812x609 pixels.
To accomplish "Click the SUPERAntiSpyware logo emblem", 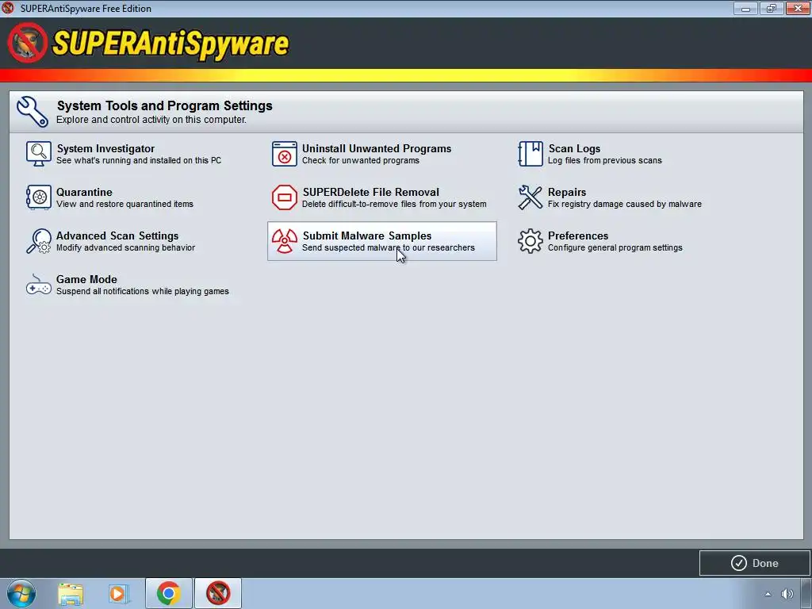I will coord(28,43).
